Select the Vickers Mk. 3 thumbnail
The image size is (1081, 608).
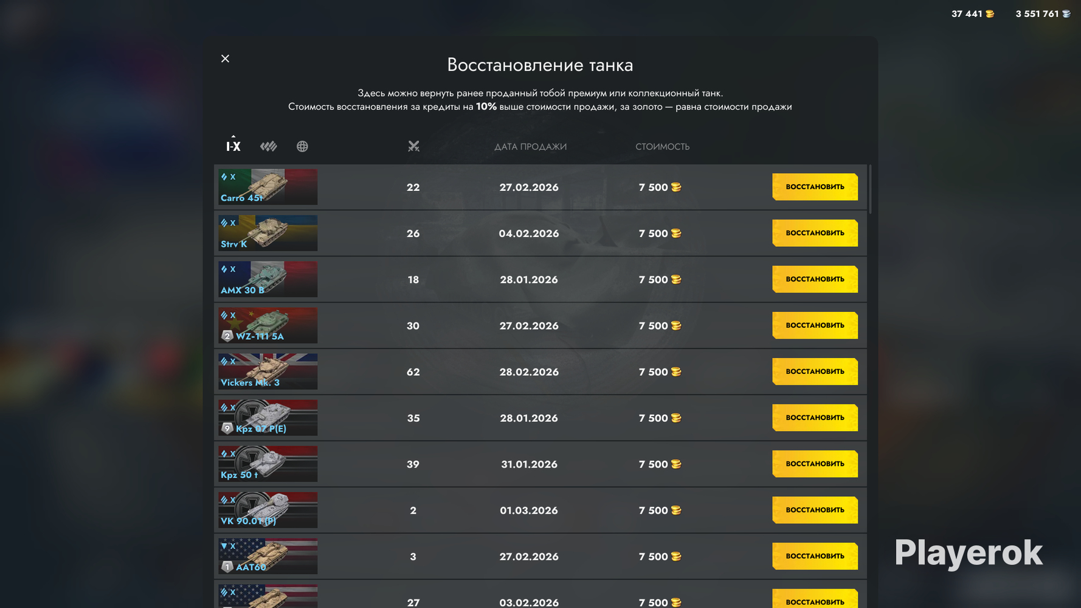coord(268,371)
